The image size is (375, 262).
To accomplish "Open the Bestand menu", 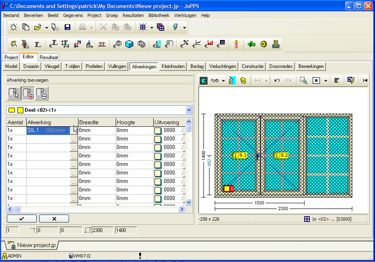I will pyautogui.click(x=11, y=15).
